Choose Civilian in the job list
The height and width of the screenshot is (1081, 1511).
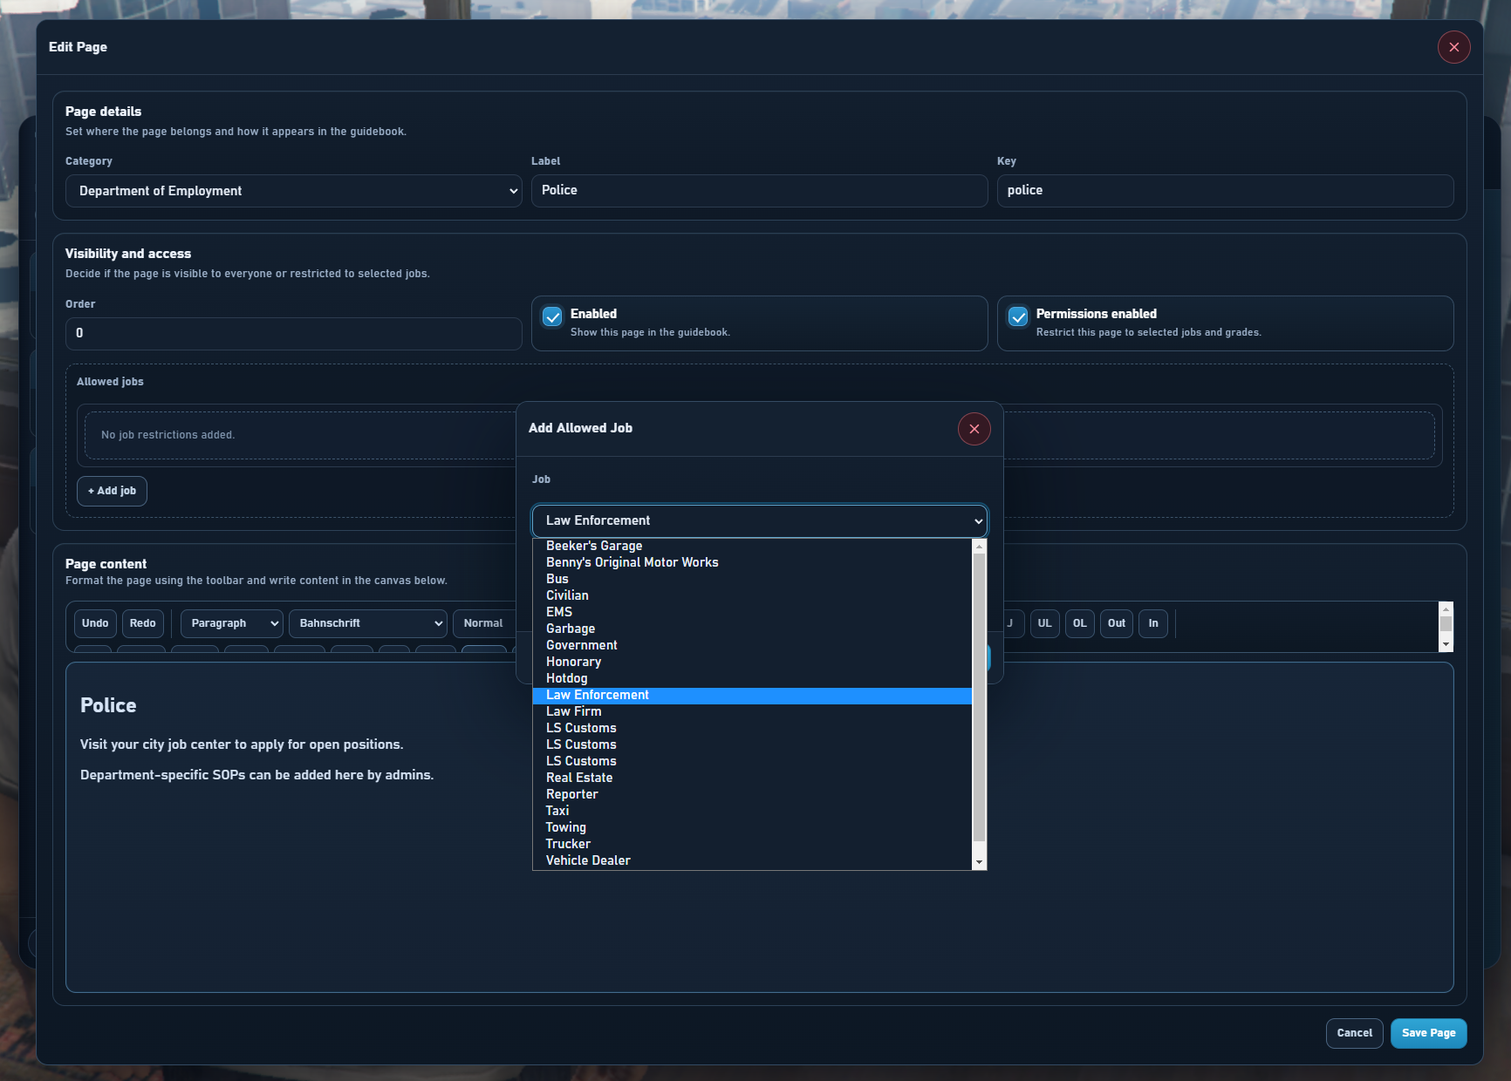pyautogui.click(x=752, y=596)
